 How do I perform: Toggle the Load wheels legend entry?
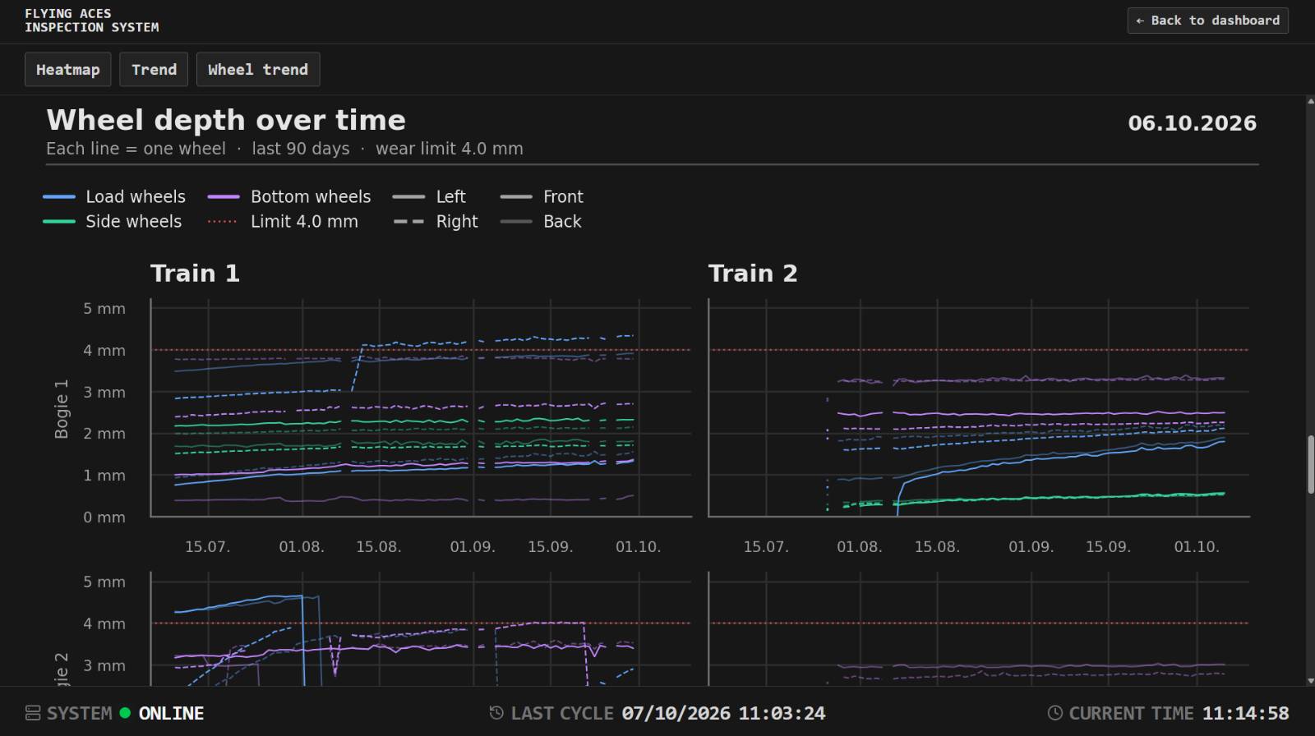[114, 197]
